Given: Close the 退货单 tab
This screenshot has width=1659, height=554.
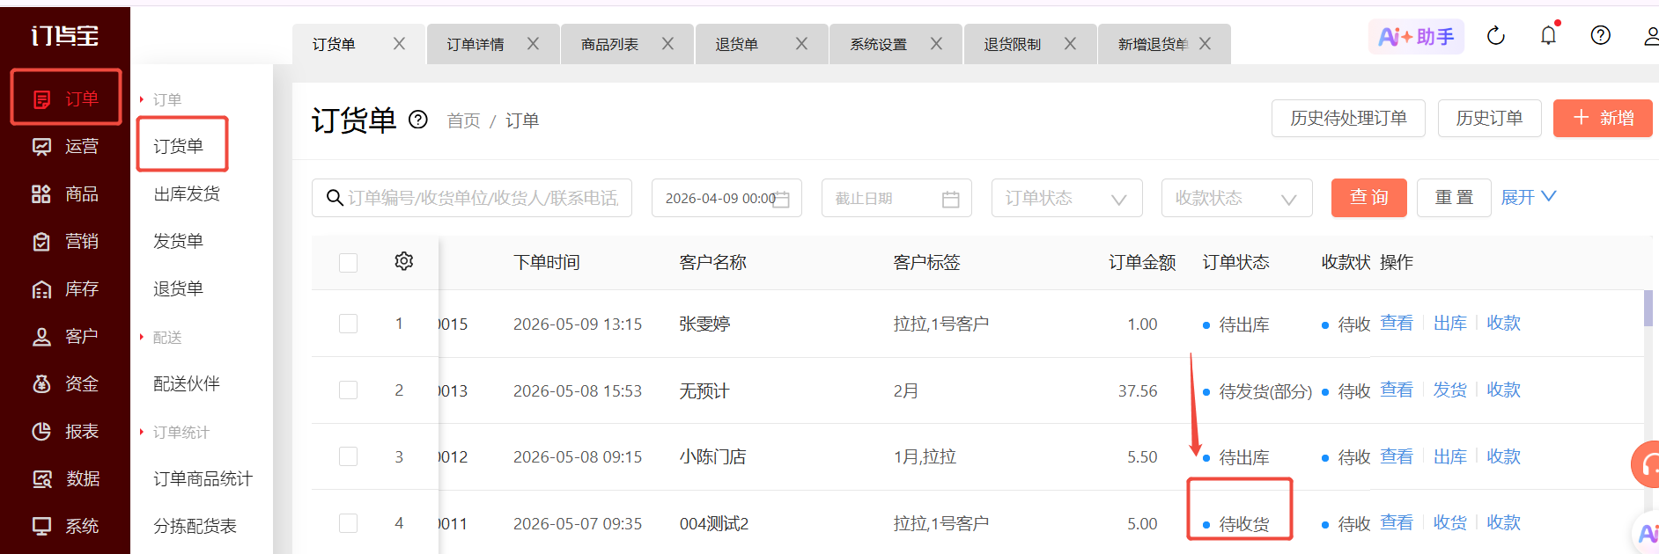Looking at the screenshot, I should pos(801,43).
